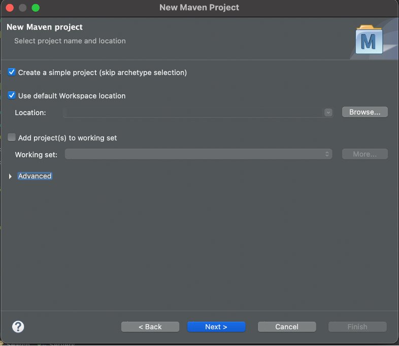Go to previous page with Back
399x346 pixels.
coord(150,327)
